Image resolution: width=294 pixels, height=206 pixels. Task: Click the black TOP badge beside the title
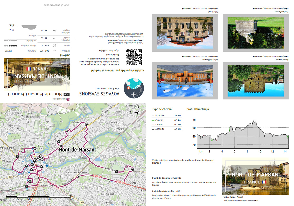pyautogui.click(x=67, y=94)
